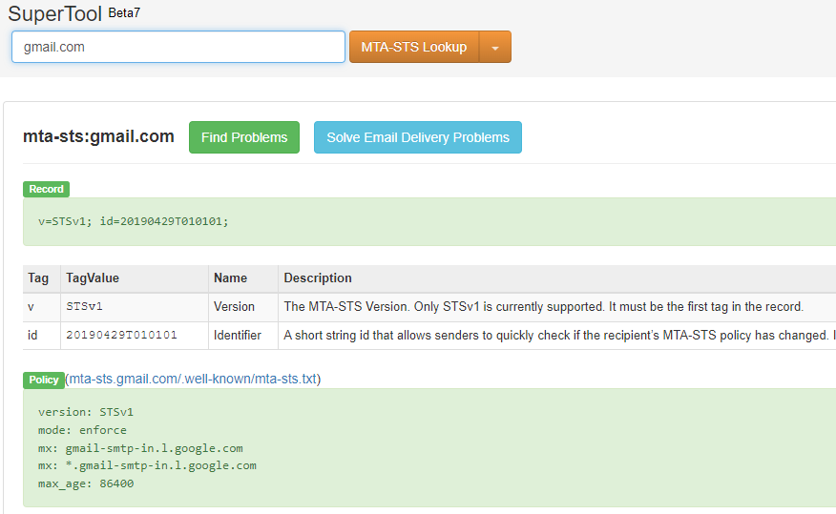Click the green Policy badge

pyautogui.click(x=44, y=380)
